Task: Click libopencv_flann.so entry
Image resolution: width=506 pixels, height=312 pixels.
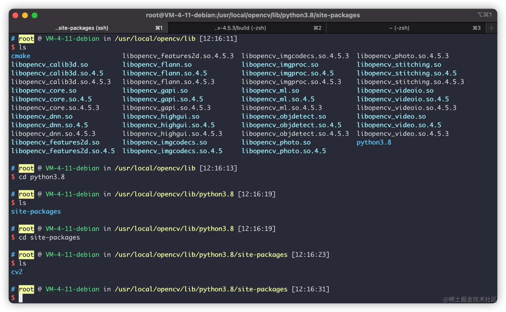Action: (x=157, y=65)
